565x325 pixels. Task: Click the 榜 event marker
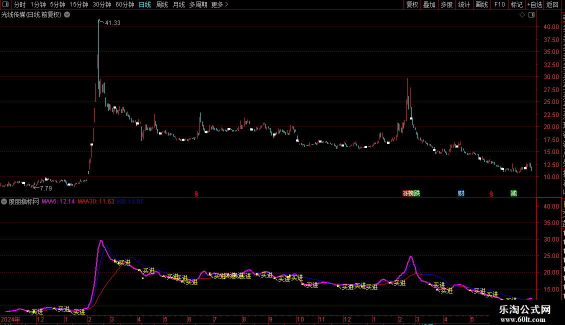tap(411, 193)
